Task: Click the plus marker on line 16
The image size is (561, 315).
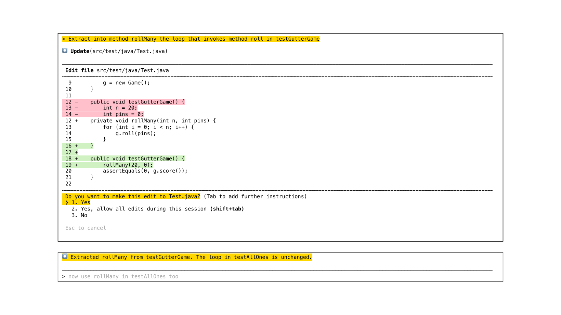Action: 76,146
